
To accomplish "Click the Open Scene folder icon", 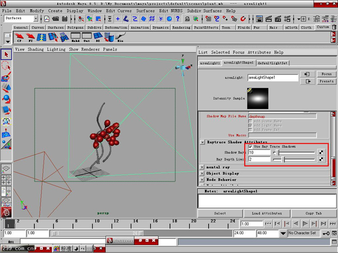I will coord(56,19).
